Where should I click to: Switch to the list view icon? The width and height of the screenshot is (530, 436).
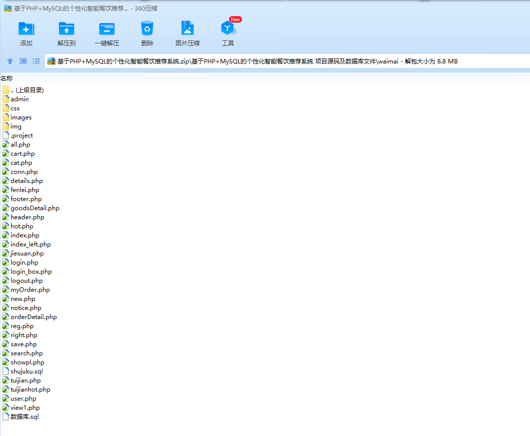[x=36, y=61]
